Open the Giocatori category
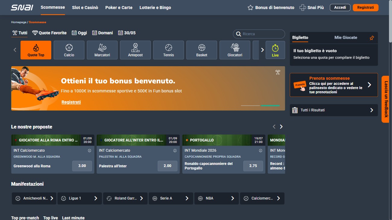The image size is (392, 220). pos(235,50)
